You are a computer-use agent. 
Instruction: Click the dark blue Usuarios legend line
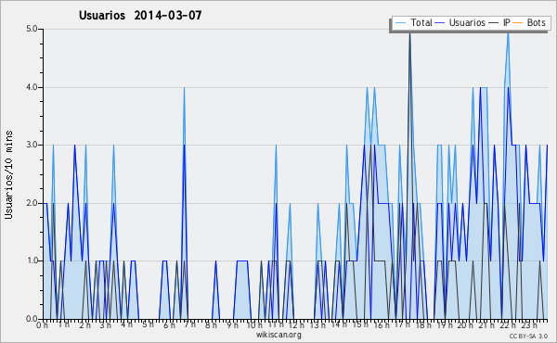[440, 23]
